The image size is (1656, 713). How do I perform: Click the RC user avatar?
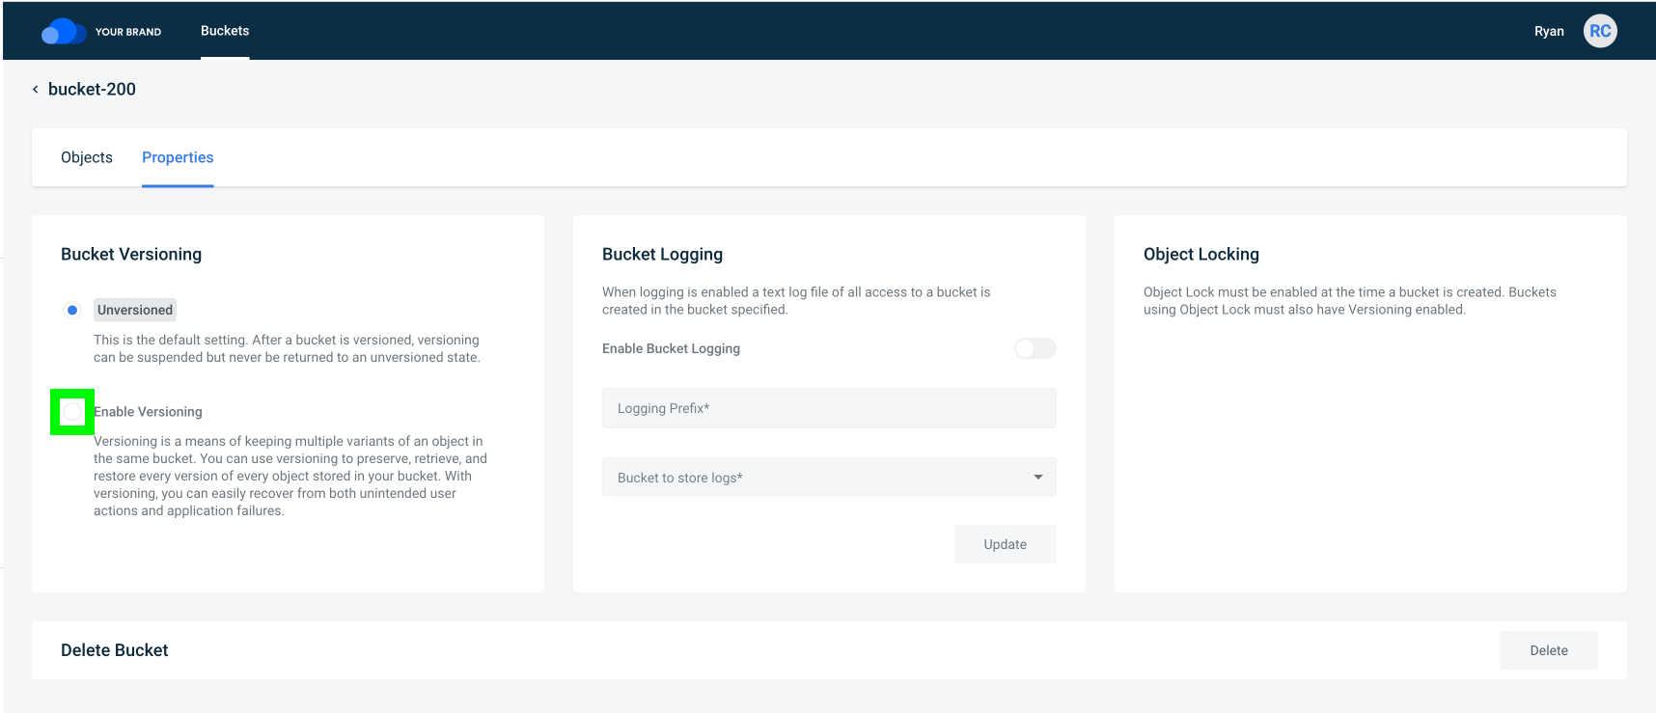pos(1600,31)
